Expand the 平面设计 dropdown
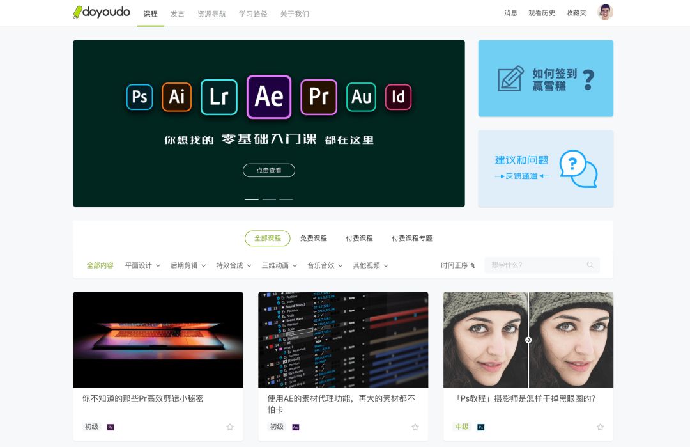Image resolution: width=690 pixels, height=447 pixels. pyautogui.click(x=142, y=265)
